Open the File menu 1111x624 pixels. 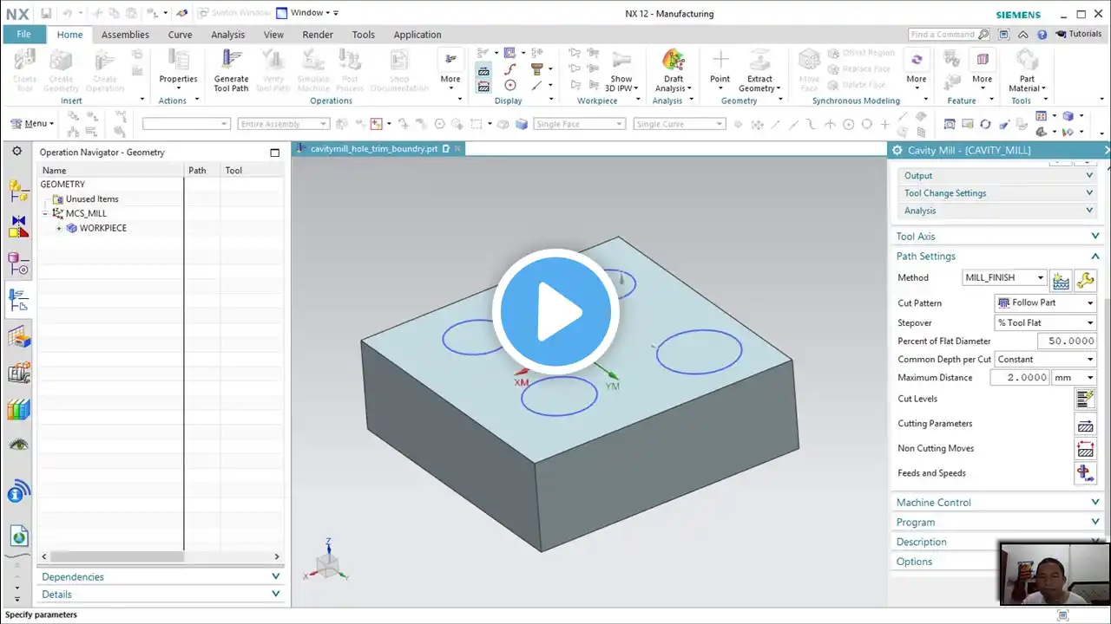24,34
